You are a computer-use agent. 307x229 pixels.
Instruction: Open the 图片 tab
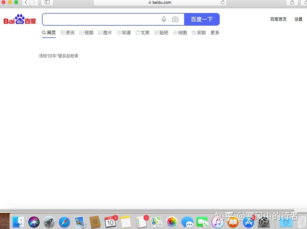105,33
